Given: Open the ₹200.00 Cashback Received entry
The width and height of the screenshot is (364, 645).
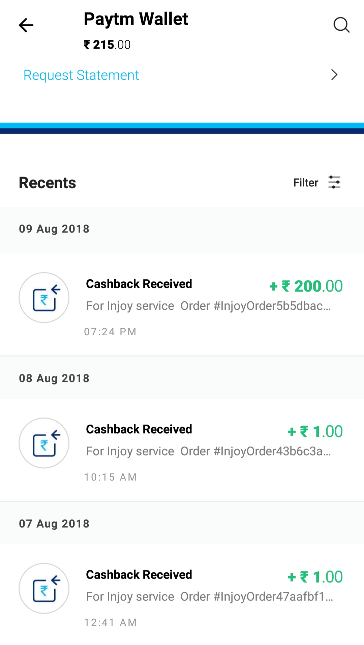Looking at the screenshot, I should pyautogui.click(x=139, y=284).
